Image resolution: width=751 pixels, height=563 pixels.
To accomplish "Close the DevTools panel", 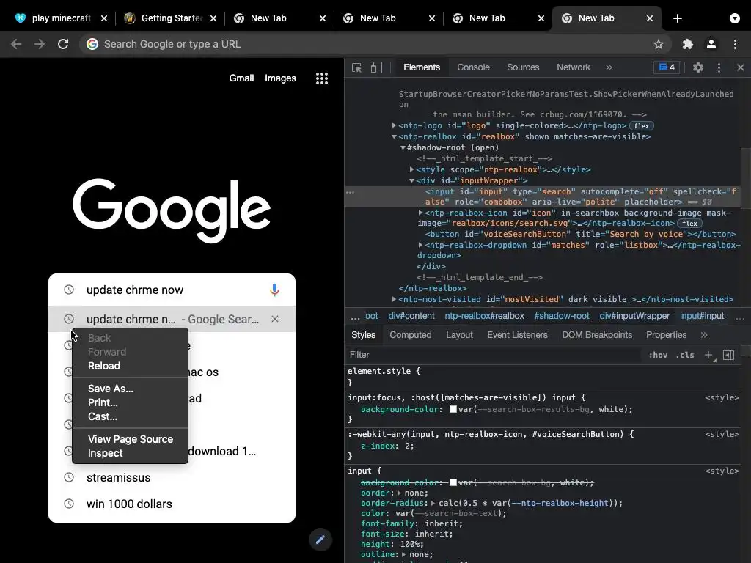I will (x=741, y=67).
